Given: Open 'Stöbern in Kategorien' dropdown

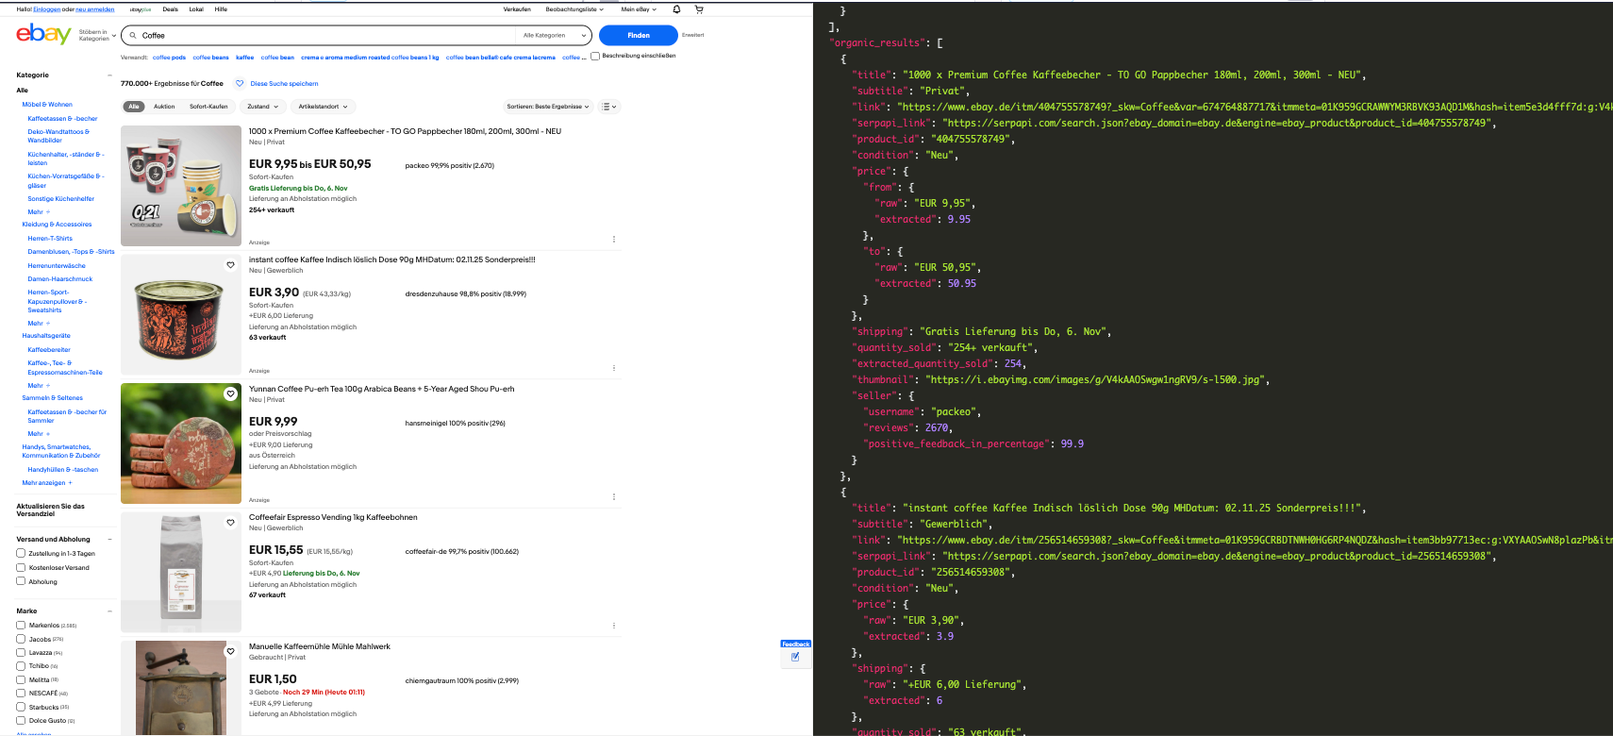Looking at the screenshot, I should [97, 36].
